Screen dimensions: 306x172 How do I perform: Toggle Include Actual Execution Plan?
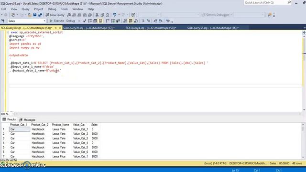(x=108, y=21)
